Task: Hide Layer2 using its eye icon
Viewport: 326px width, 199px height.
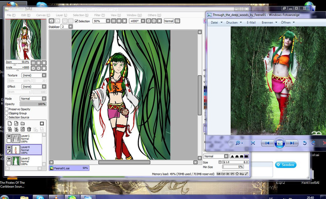Action: tap(9, 159)
